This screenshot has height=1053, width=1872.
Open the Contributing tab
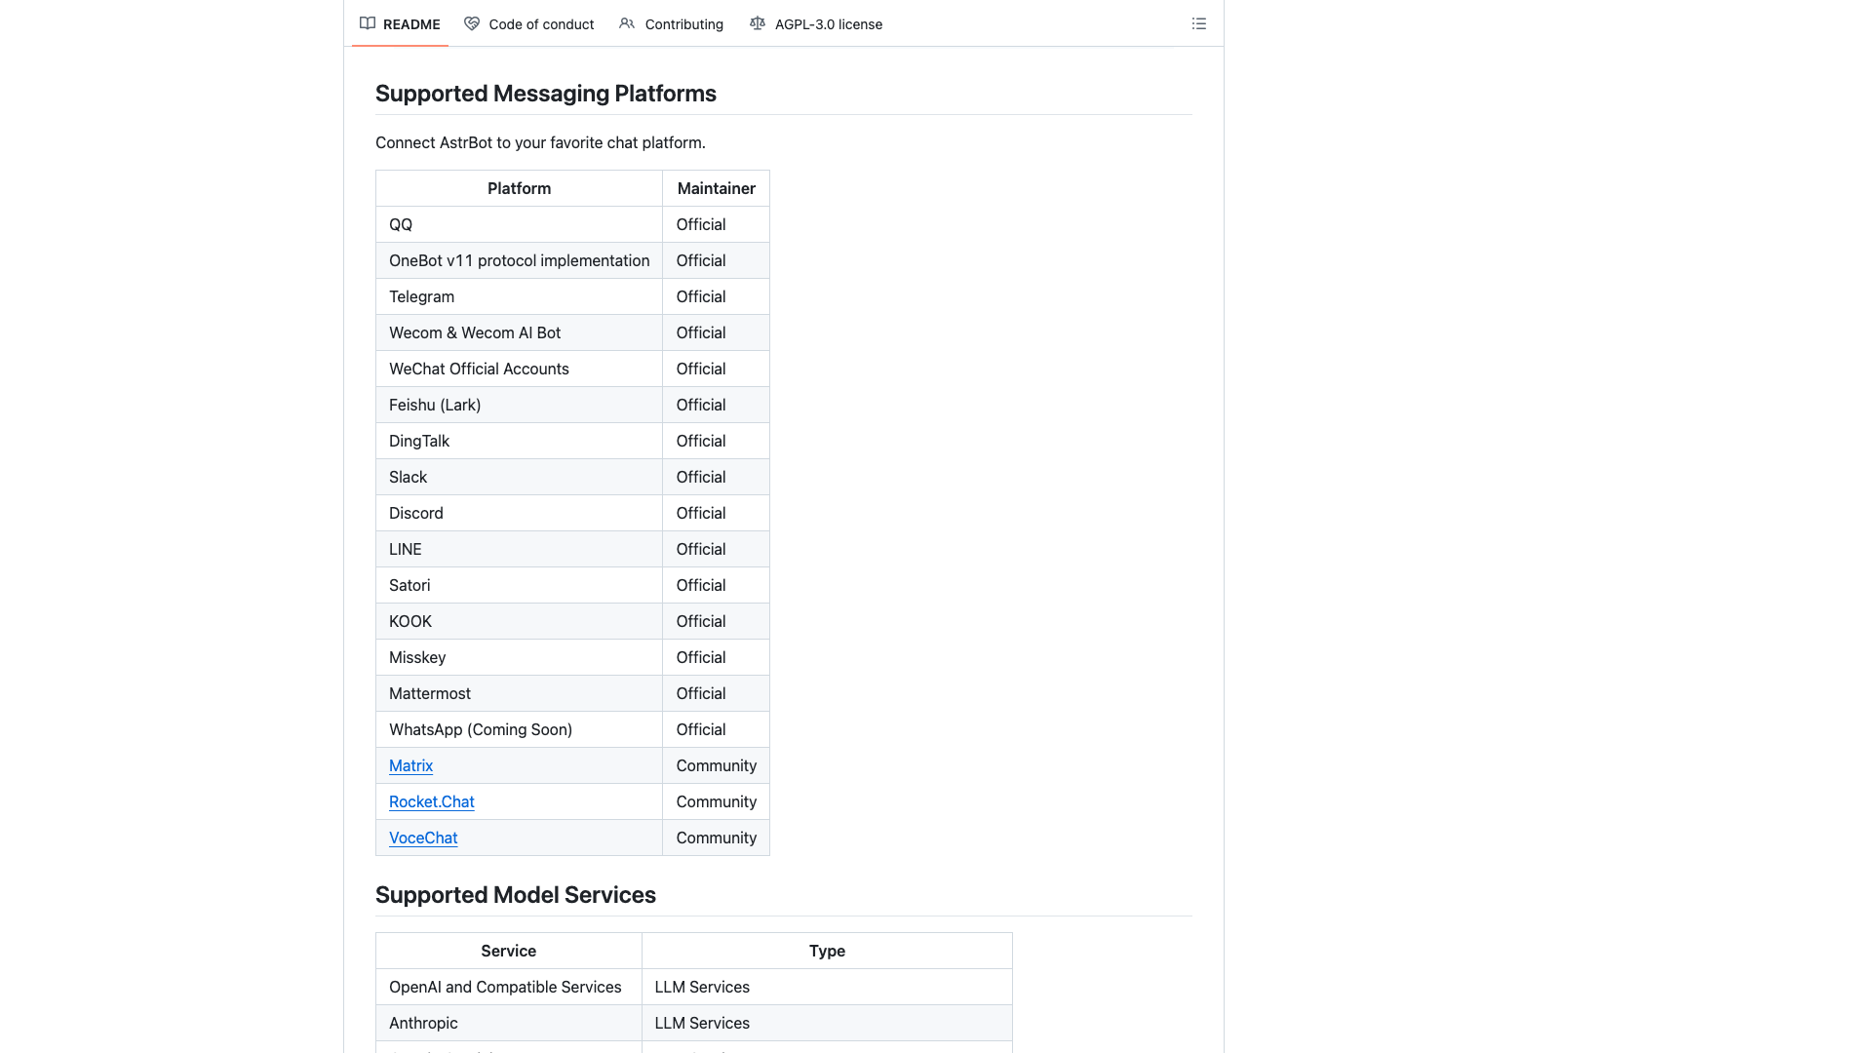pos(672,23)
